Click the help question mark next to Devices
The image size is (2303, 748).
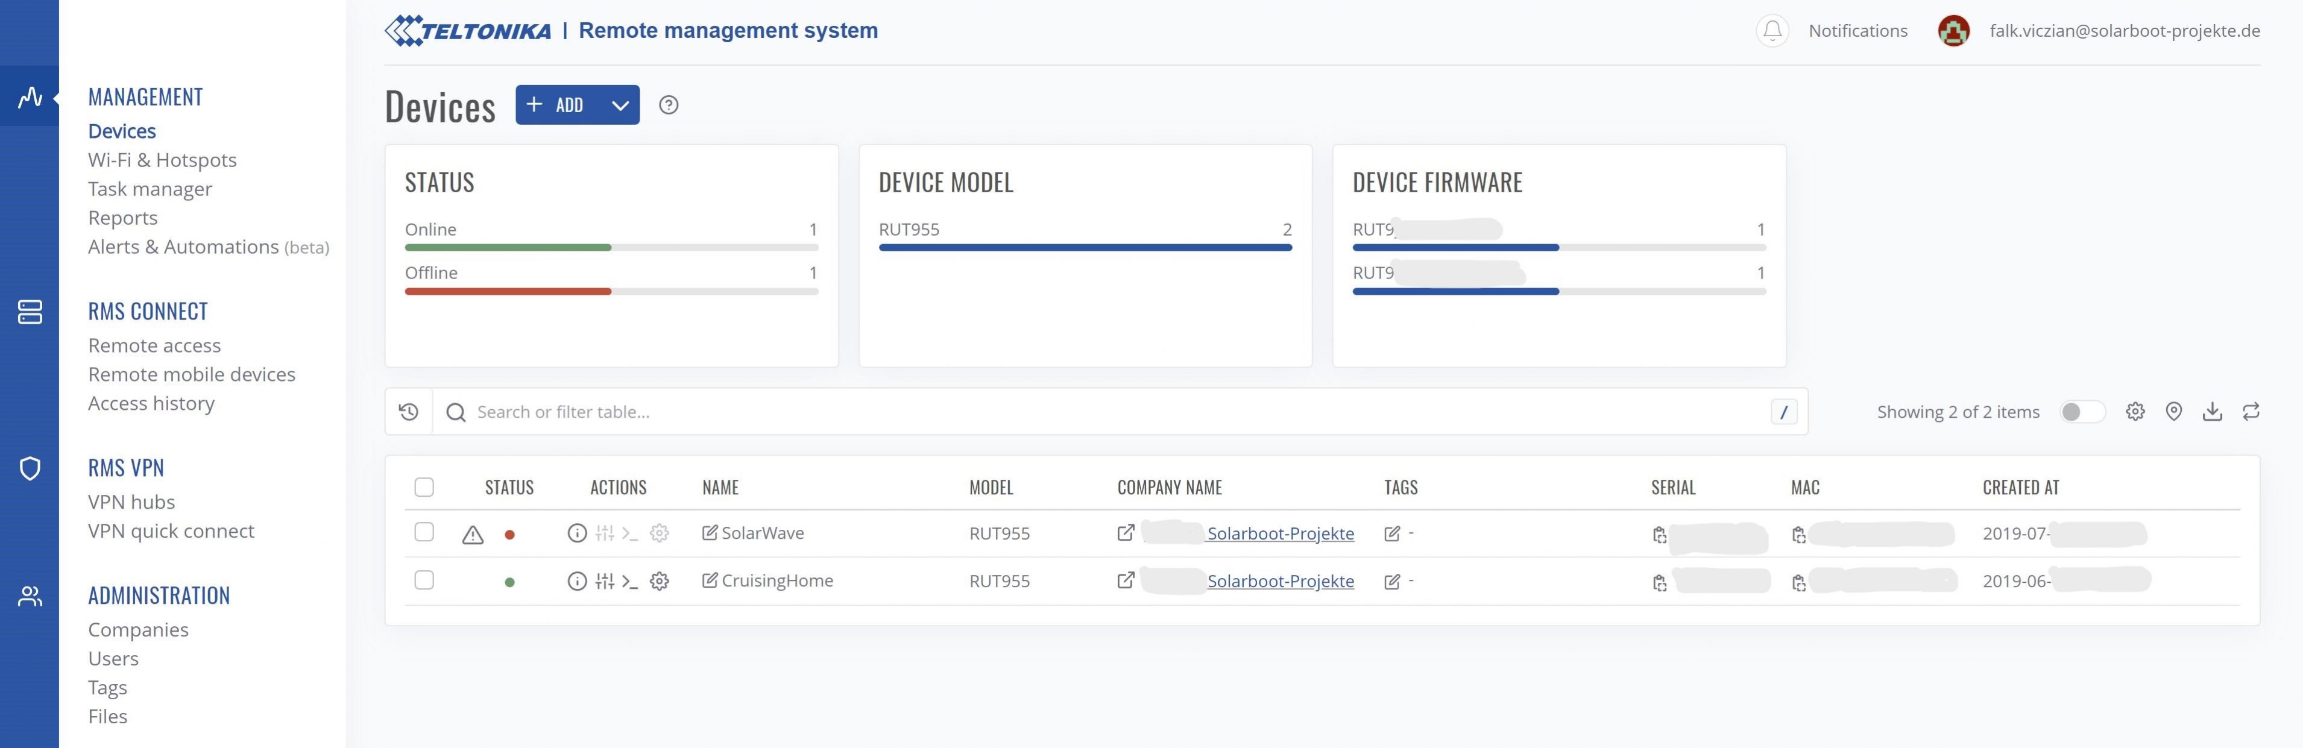click(668, 105)
